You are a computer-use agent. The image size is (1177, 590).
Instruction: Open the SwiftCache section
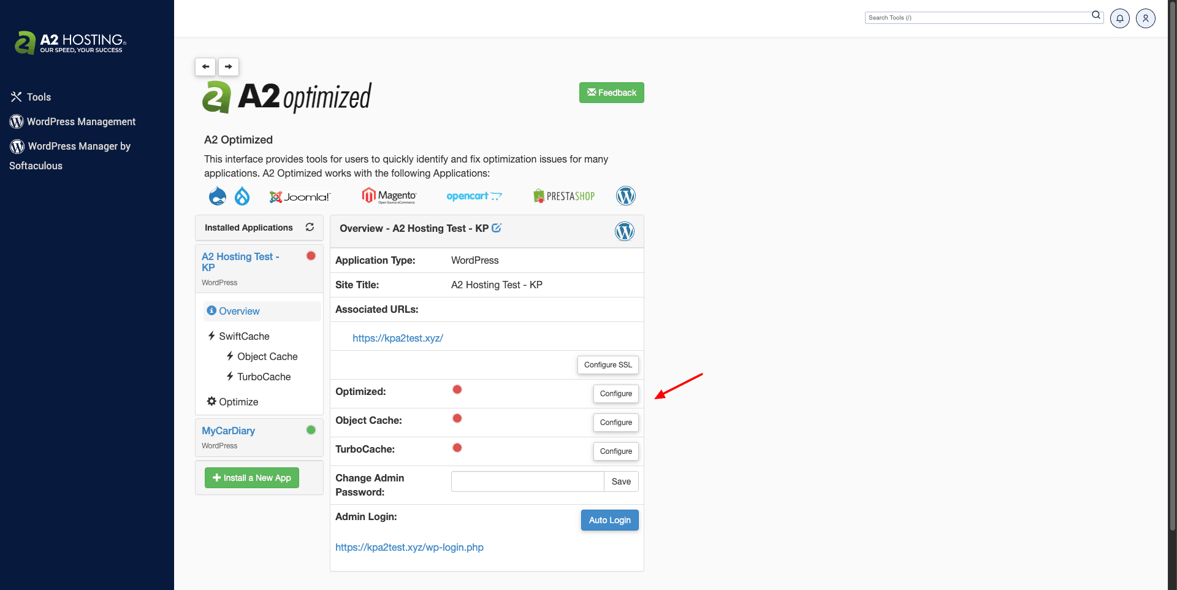[244, 336]
